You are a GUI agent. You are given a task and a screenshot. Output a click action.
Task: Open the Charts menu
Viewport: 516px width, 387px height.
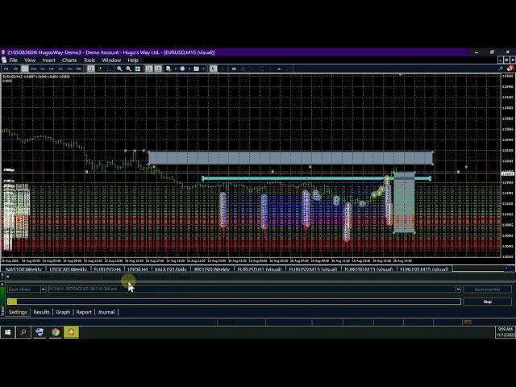point(69,60)
